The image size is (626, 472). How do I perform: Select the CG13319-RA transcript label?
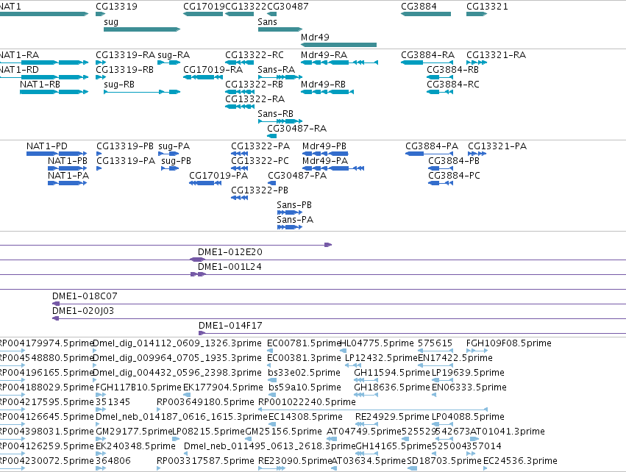click(x=125, y=54)
